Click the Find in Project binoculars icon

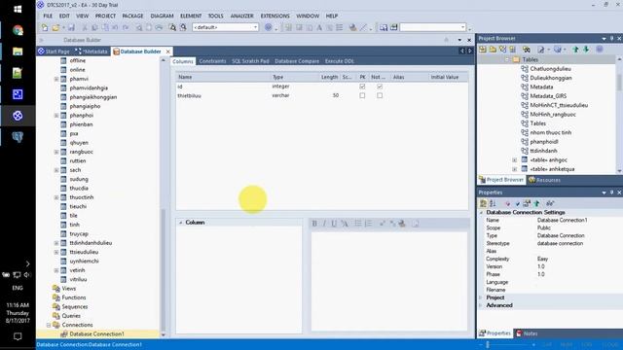click(172, 27)
